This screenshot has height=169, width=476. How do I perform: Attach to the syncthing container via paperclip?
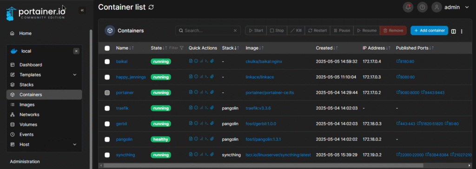pyautogui.click(x=212, y=154)
